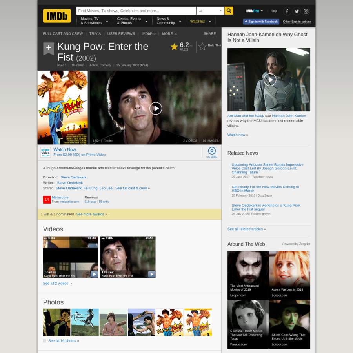Add Kung Pow to watchlist ribbon
The width and height of the screenshot is (353, 353).
pos(48,48)
